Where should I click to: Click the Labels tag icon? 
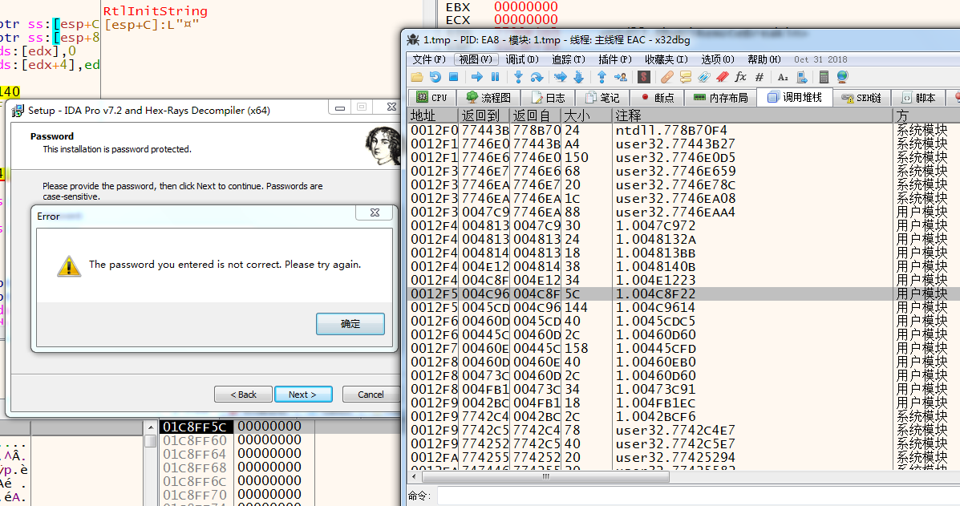[x=703, y=77]
